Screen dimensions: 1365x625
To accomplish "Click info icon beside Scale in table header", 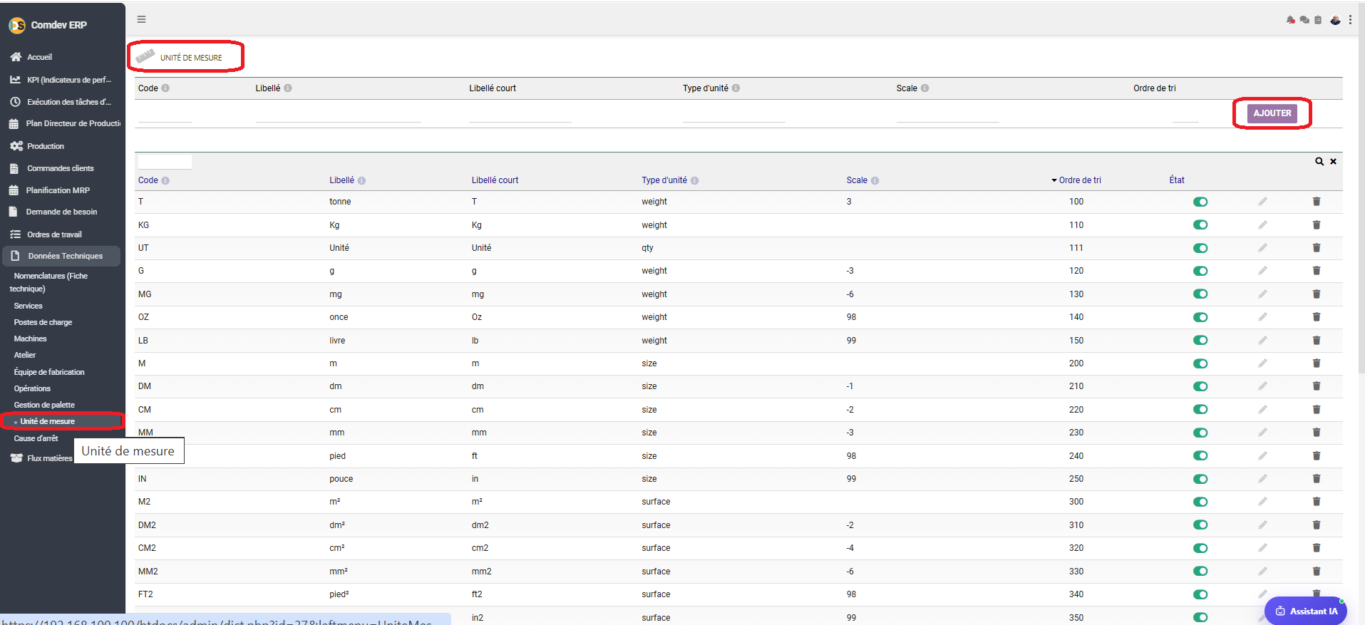I will click(x=875, y=181).
